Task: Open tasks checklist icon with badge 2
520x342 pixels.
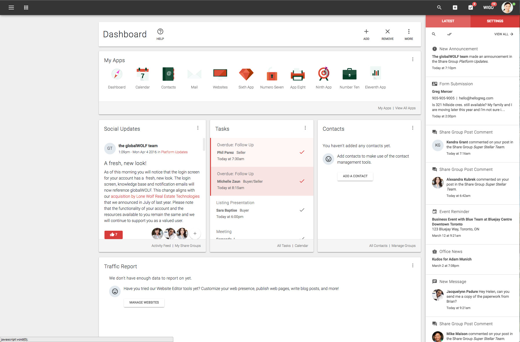Action: 471,7
